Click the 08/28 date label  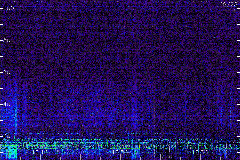click(228, 5)
